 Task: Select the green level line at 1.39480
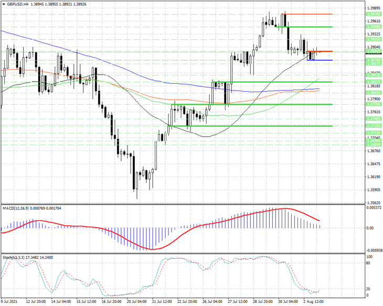(304, 27)
